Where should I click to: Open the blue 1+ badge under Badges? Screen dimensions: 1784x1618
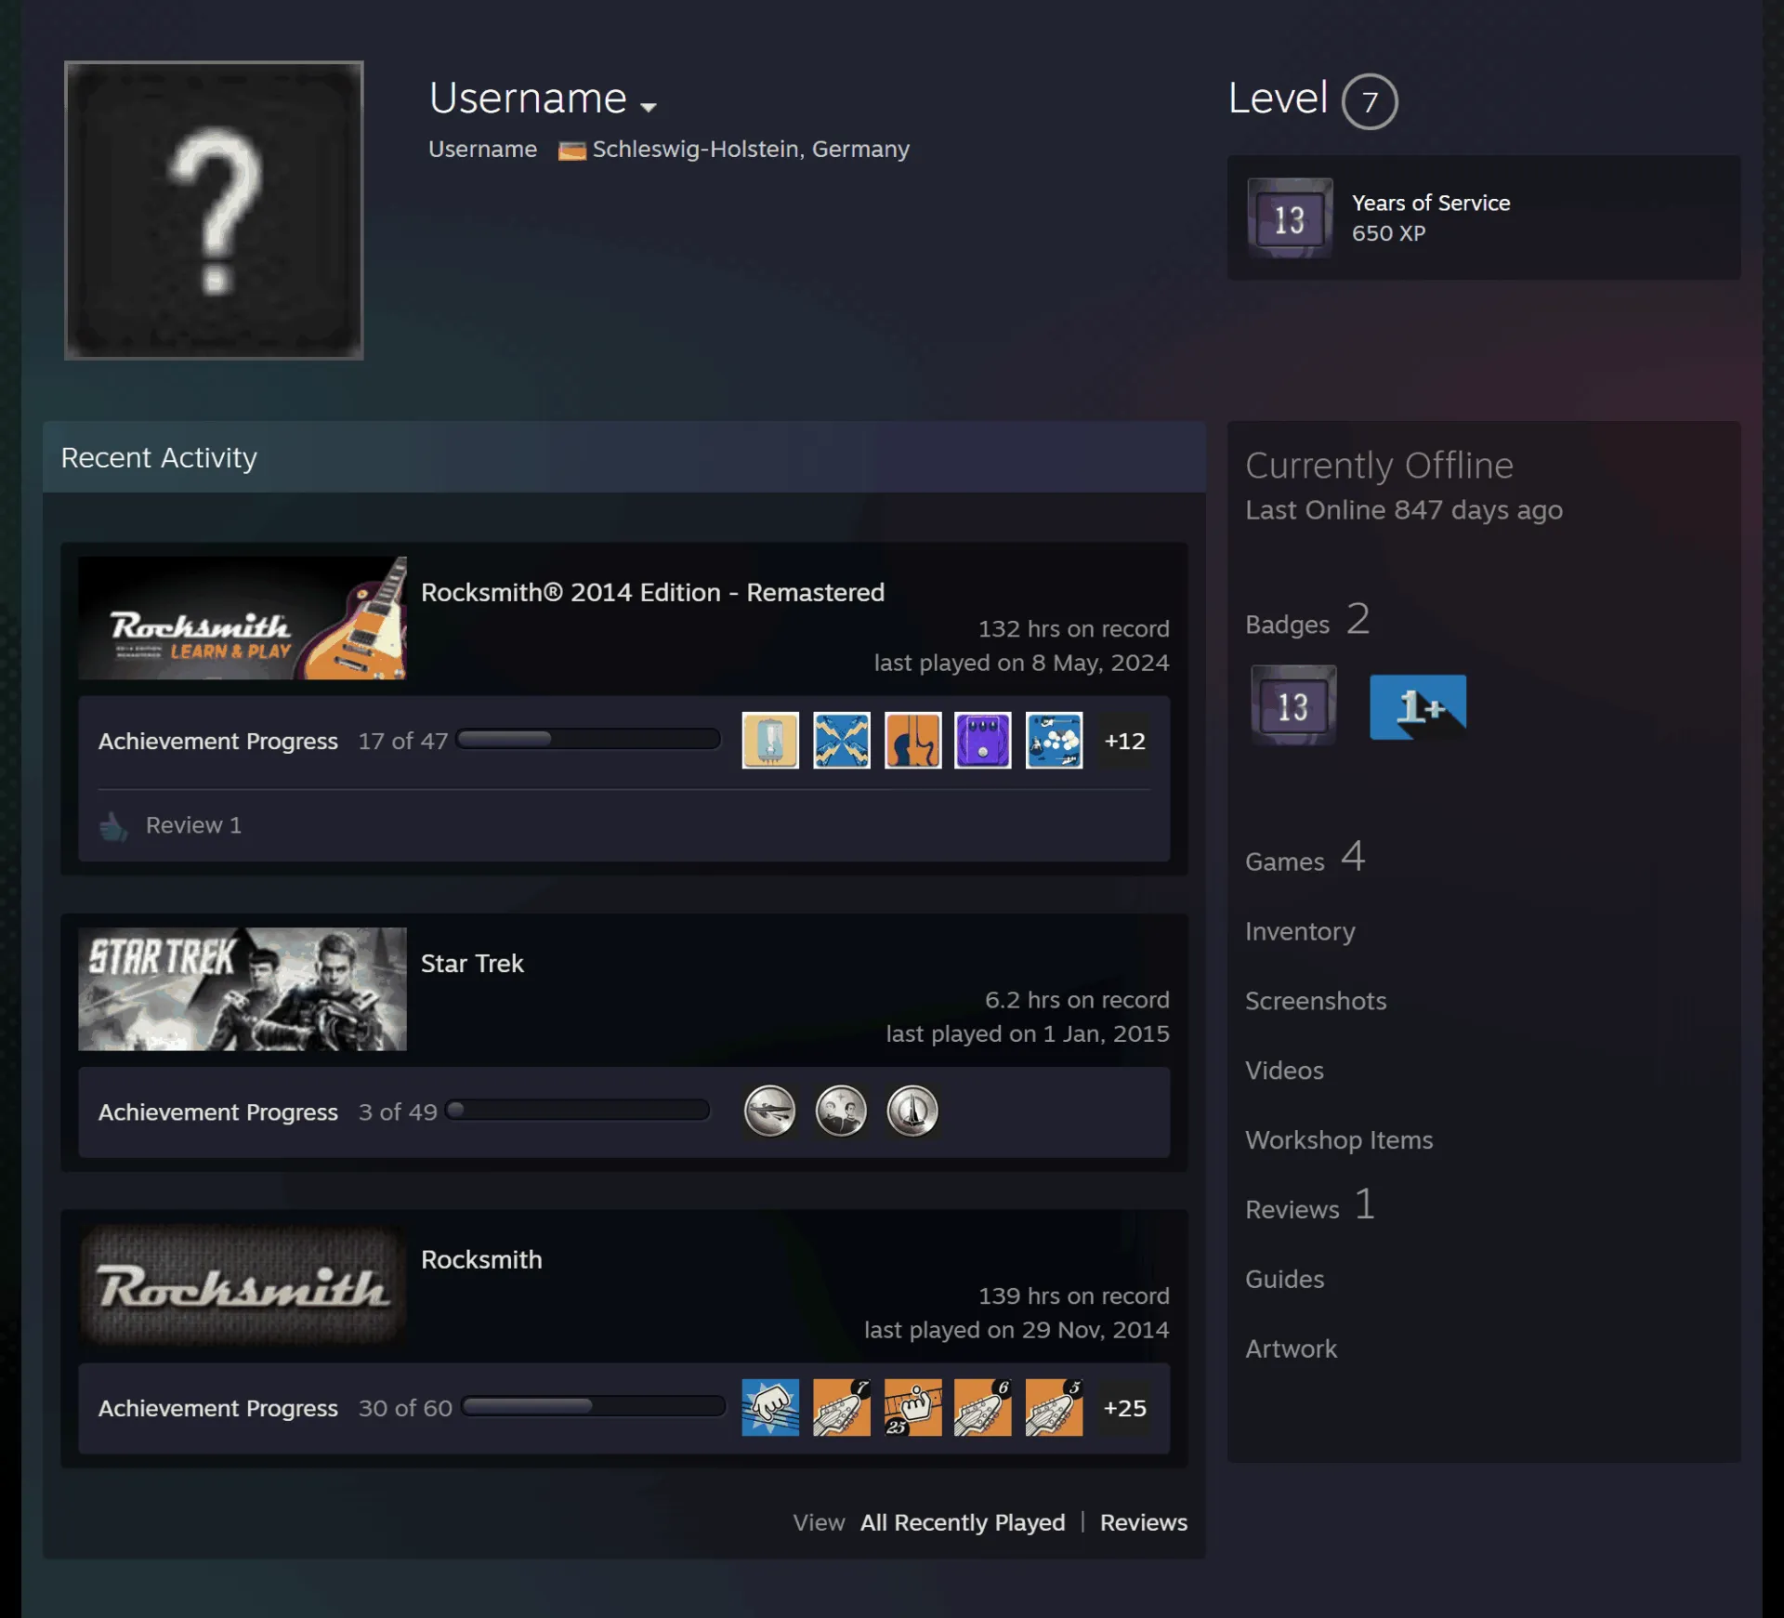point(1418,706)
